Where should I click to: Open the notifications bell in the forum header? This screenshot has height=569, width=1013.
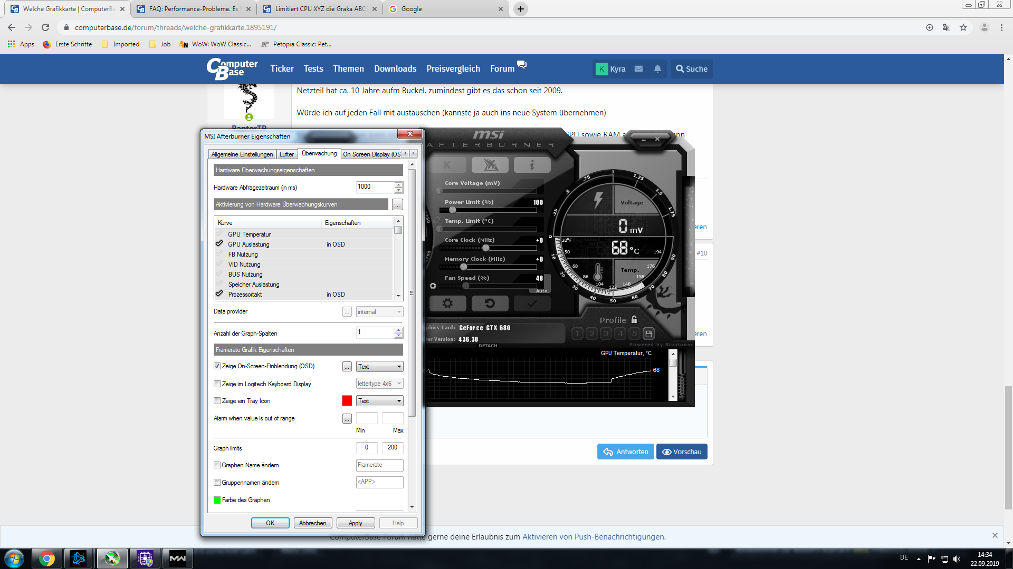657,69
